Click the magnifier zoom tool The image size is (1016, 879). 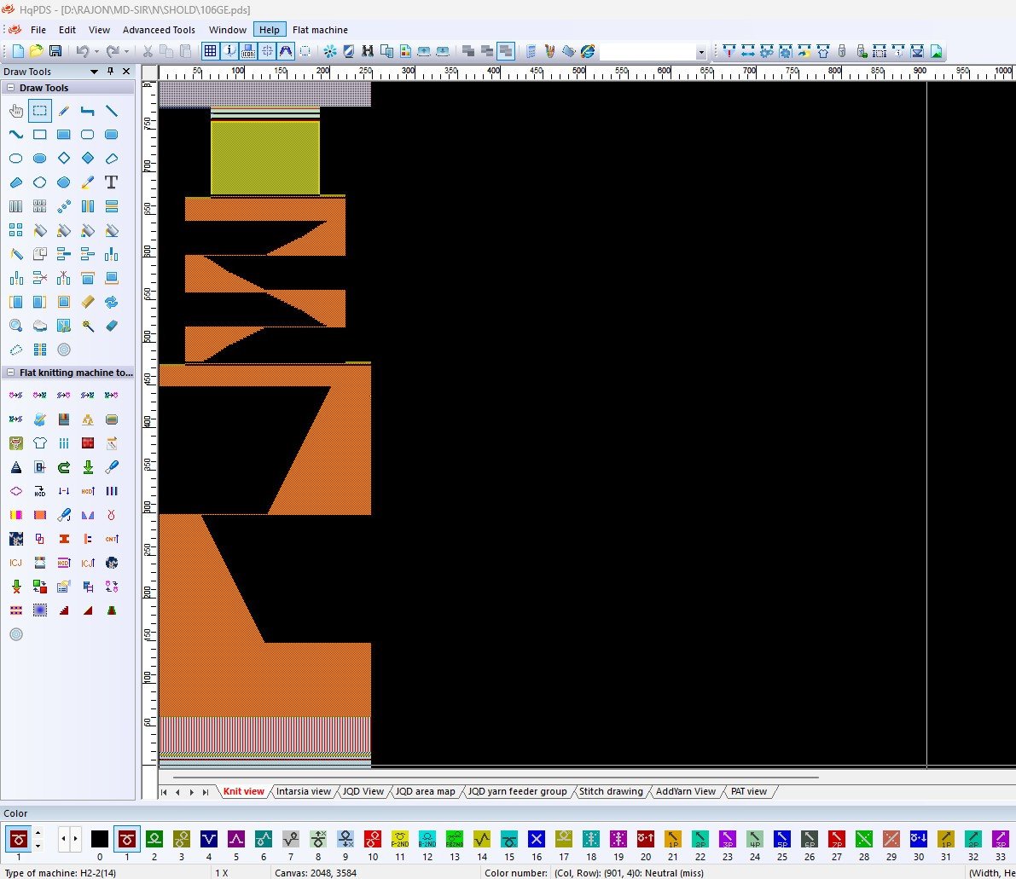tap(15, 326)
